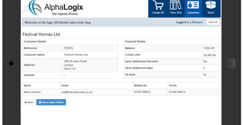243x125 pixels.
Task: Click the Tel No column header
Action: [x=173, y=86]
